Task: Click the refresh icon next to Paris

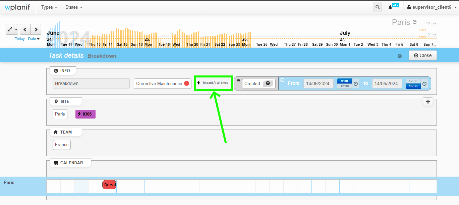Action: [415, 21]
